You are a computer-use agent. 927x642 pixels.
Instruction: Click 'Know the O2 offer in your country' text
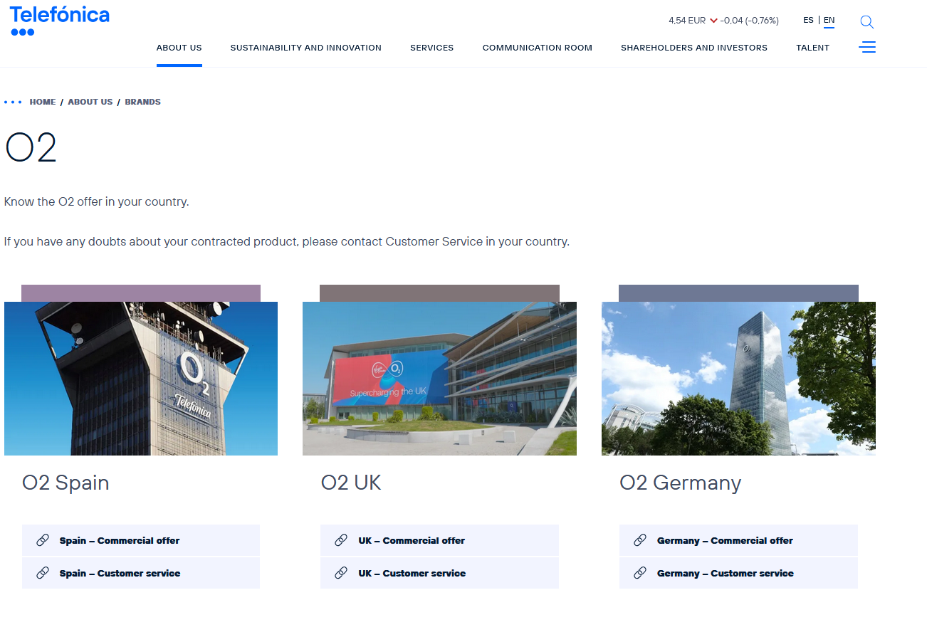[96, 201]
